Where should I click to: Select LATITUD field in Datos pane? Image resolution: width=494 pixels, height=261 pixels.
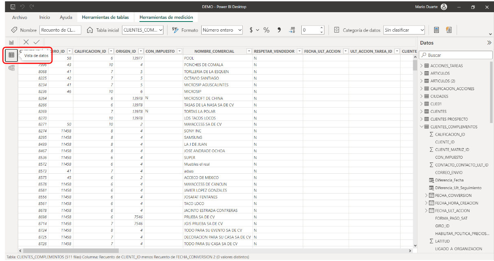442,241
